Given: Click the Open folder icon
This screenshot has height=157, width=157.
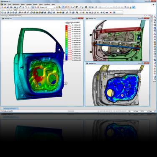Looking at the screenshot, I should tap(5, 7).
